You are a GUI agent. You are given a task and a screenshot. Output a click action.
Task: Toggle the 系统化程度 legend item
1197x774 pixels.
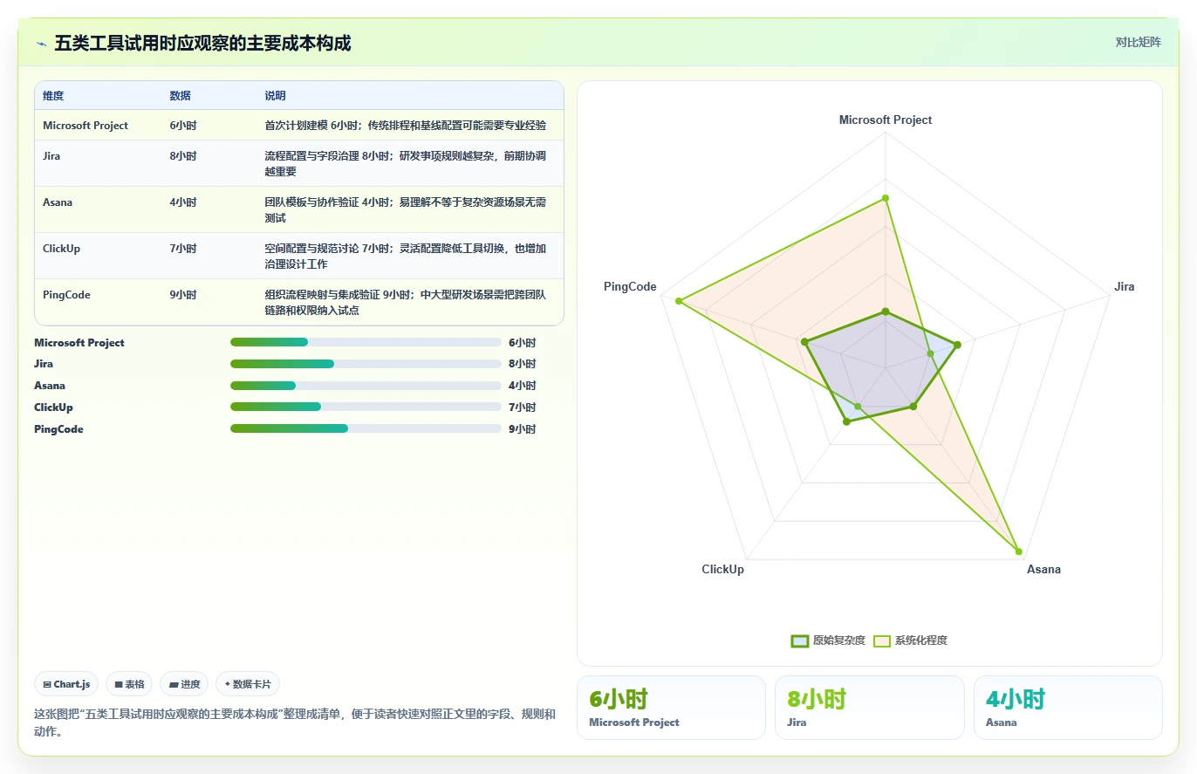910,640
